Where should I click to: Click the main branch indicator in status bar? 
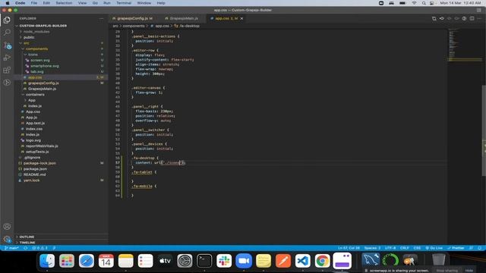coord(12,248)
